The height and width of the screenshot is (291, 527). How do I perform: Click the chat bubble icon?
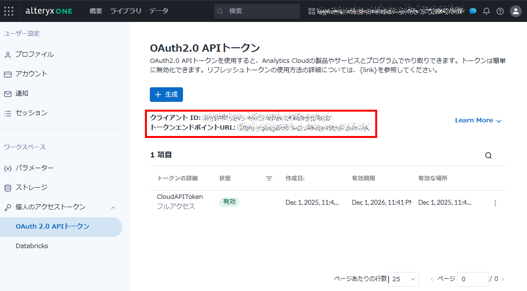pos(473,11)
